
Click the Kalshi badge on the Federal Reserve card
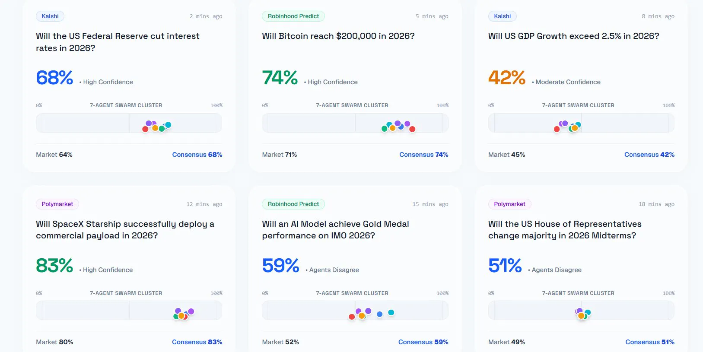(x=50, y=16)
